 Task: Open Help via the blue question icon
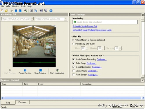(x=51, y=11)
